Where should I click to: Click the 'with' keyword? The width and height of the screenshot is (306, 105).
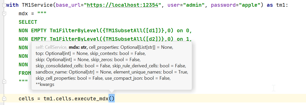click(x=12, y=5)
